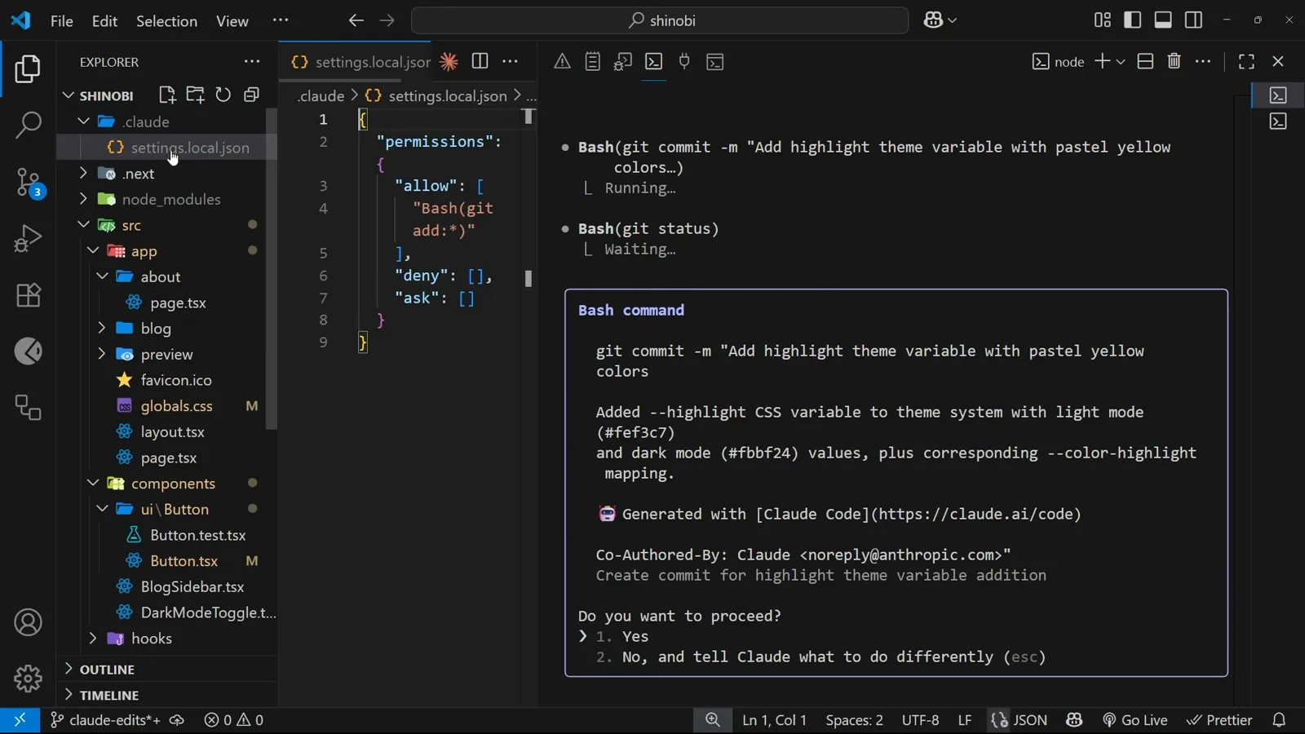Image resolution: width=1305 pixels, height=734 pixels.
Task: Open Source Control view with 3 changes
Action: (x=28, y=183)
